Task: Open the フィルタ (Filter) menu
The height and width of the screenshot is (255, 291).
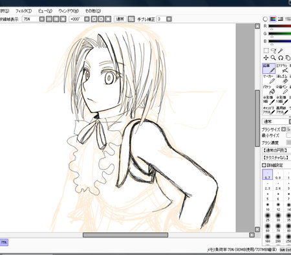Action: [23, 11]
